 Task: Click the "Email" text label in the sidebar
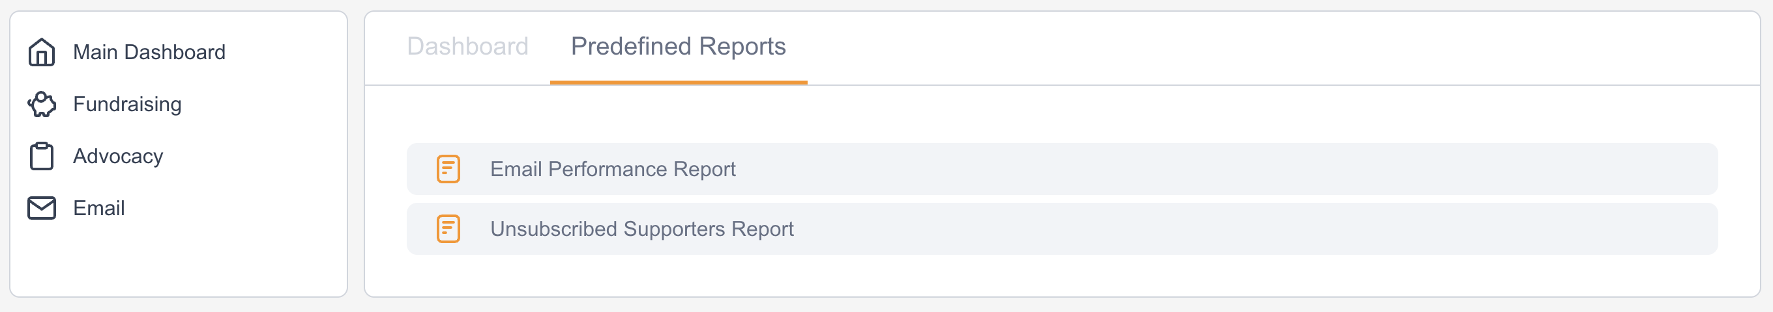[98, 208]
